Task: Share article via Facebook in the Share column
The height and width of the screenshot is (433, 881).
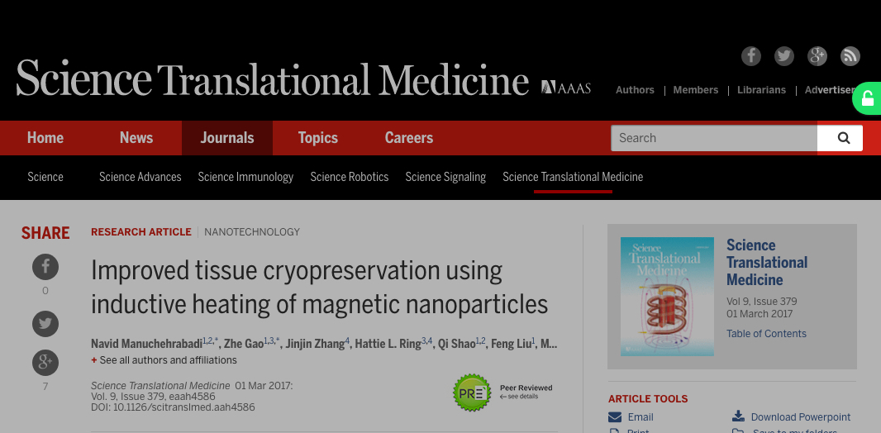Action: click(x=45, y=267)
